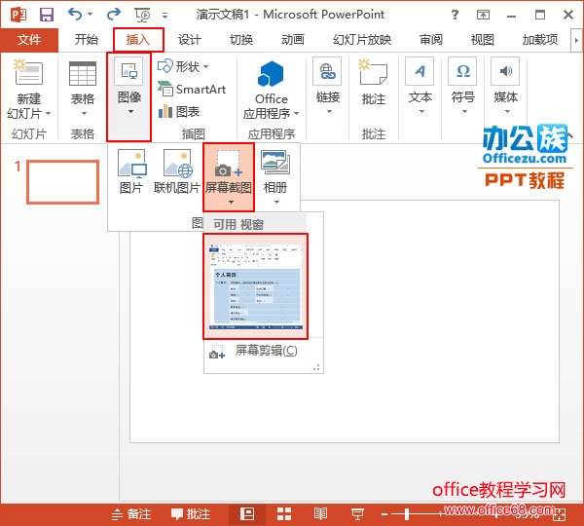Click the zoom out minus button
This screenshot has width=584, height=526.
tap(384, 515)
